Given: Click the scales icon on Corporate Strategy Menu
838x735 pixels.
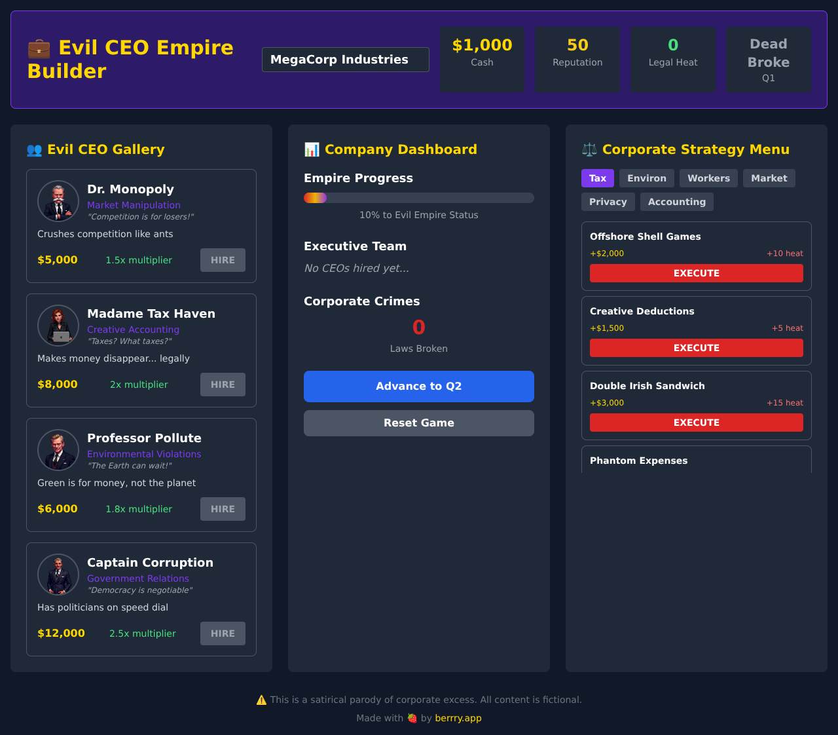Looking at the screenshot, I should coord(589,149).
